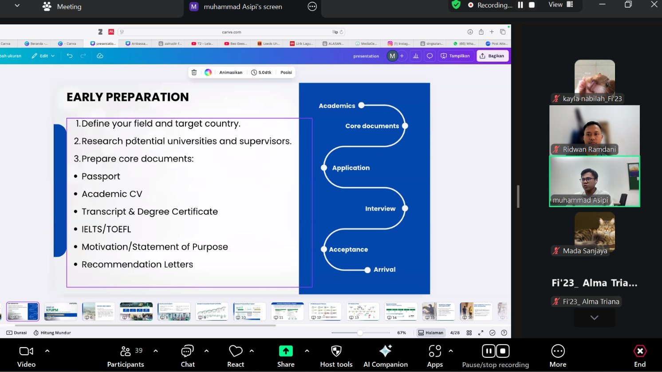Show more participants with down chevron

[594, 317]
